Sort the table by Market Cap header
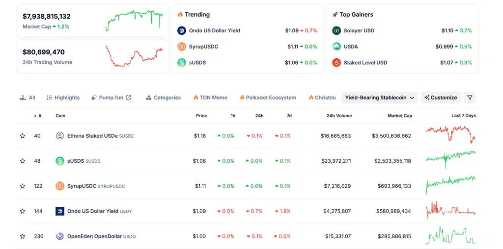 (401, 116)
